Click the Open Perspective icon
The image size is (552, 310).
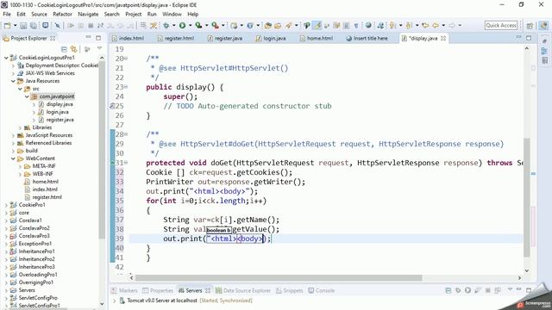[x=530, y=25]
